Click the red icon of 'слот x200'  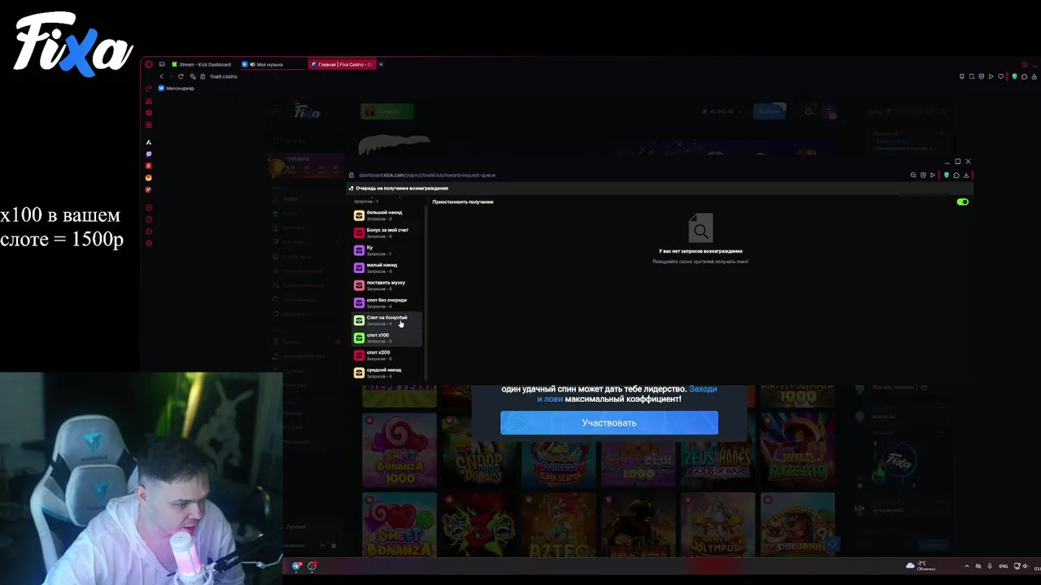point(359,355)
